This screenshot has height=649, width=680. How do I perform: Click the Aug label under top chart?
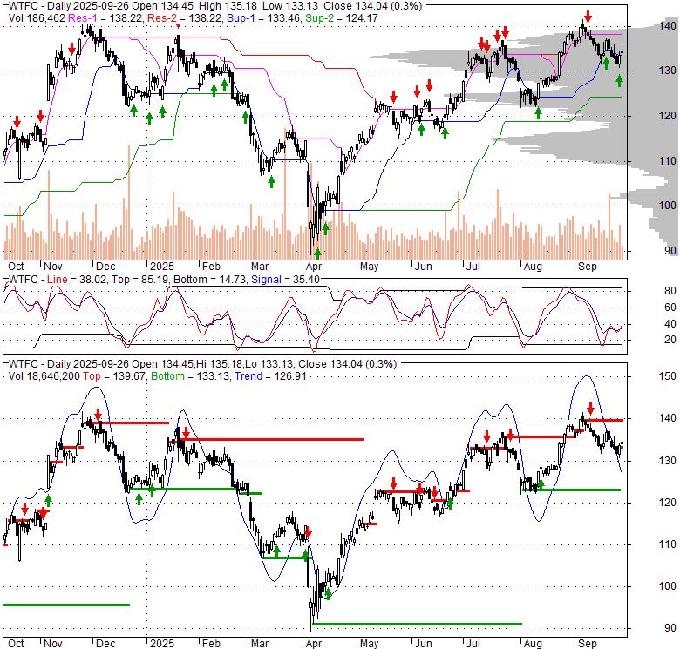pos(533,267)
